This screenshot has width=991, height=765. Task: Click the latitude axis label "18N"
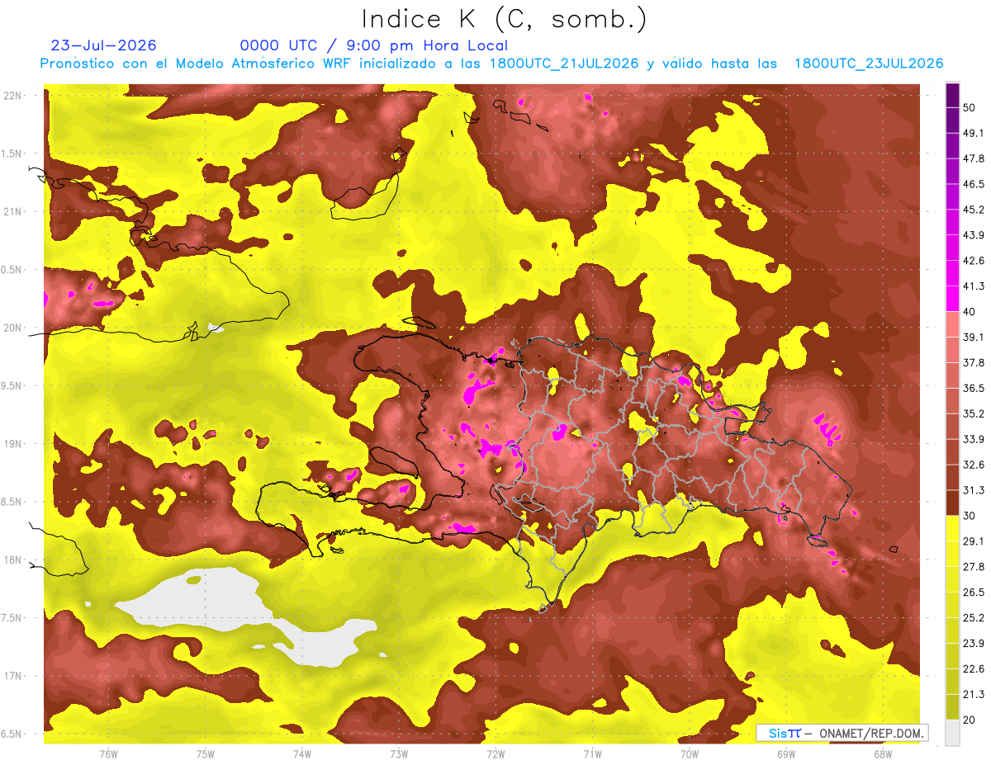(12, 560)
